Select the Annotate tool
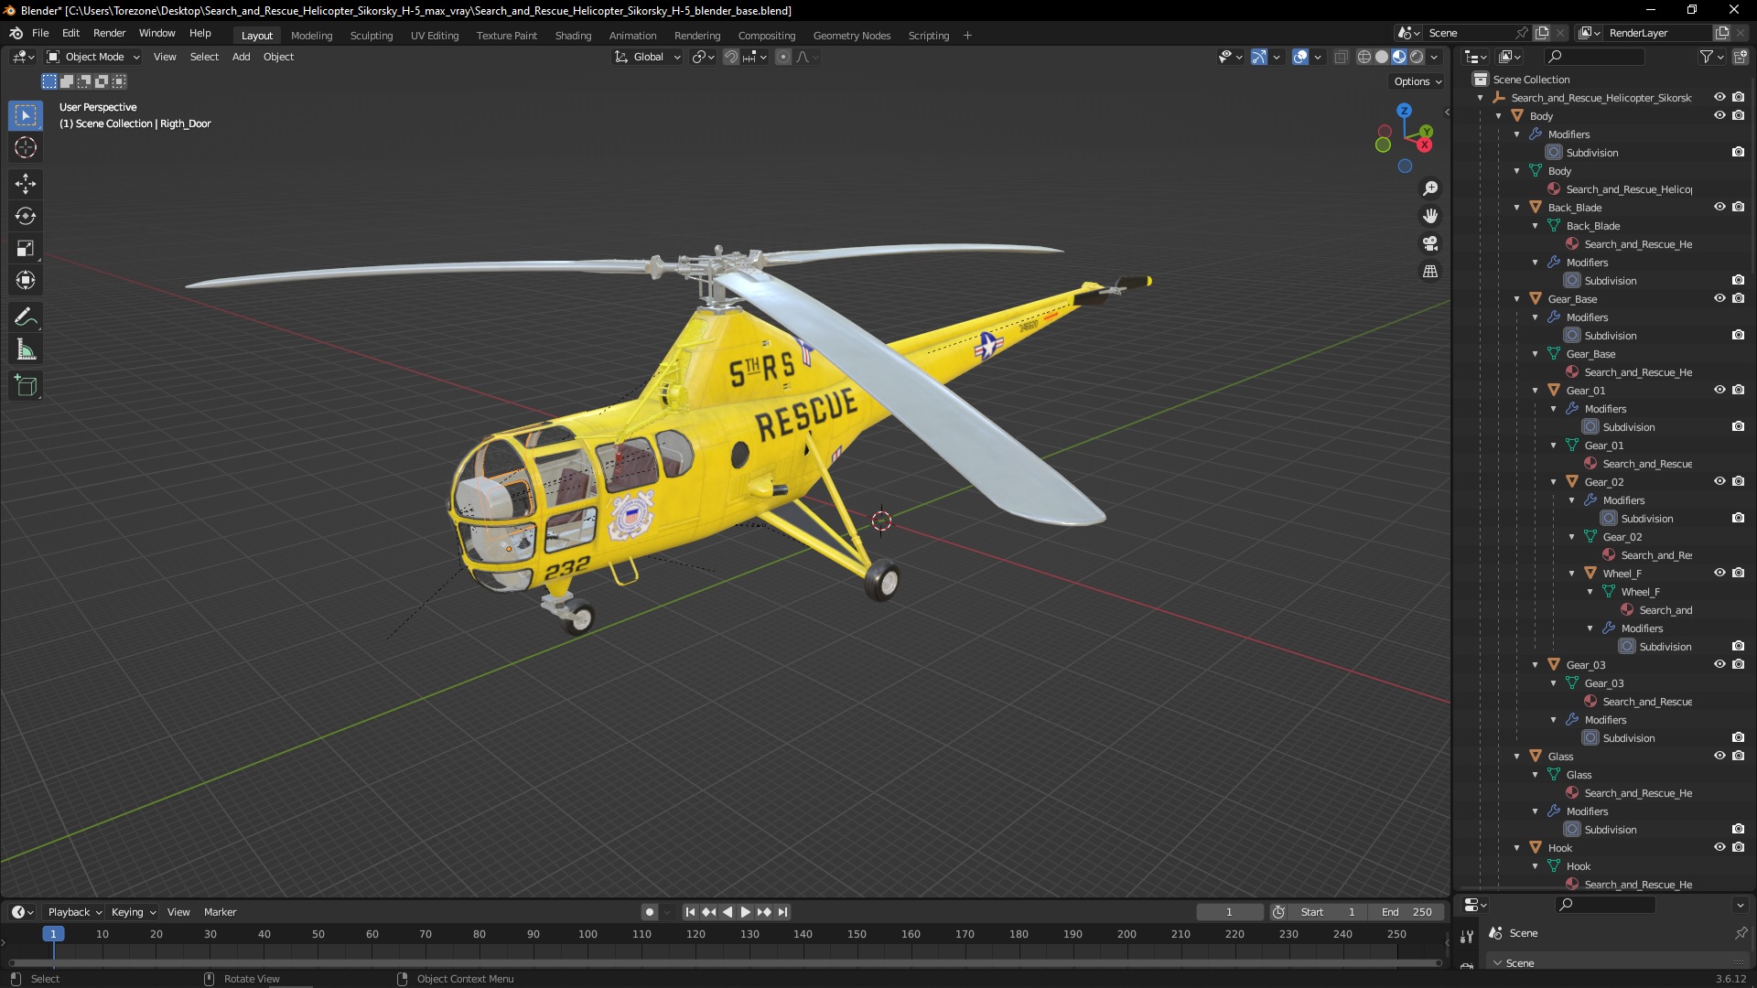 (x=26, y=317)
